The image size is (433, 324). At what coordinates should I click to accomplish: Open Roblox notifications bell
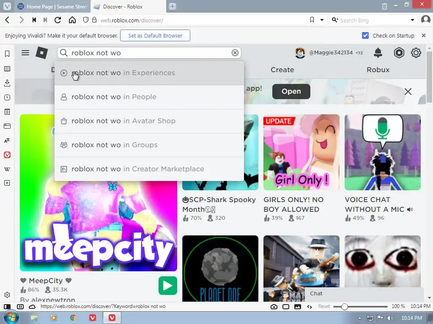point(378,53)
